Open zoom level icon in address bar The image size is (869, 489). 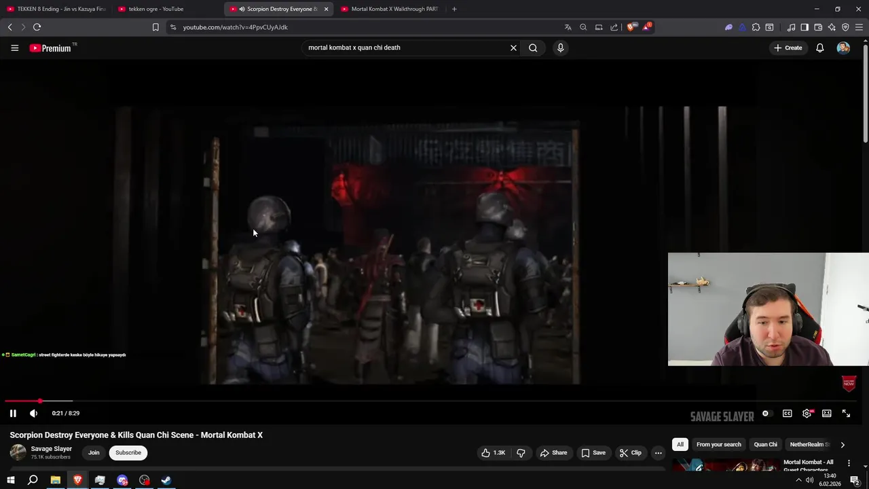[x=583, y=27]
